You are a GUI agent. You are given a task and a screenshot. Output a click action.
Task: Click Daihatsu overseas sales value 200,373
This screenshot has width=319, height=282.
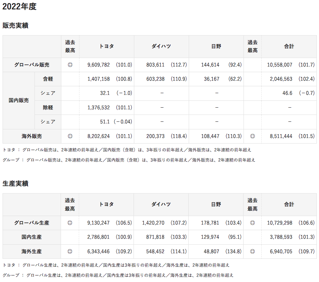155,136
